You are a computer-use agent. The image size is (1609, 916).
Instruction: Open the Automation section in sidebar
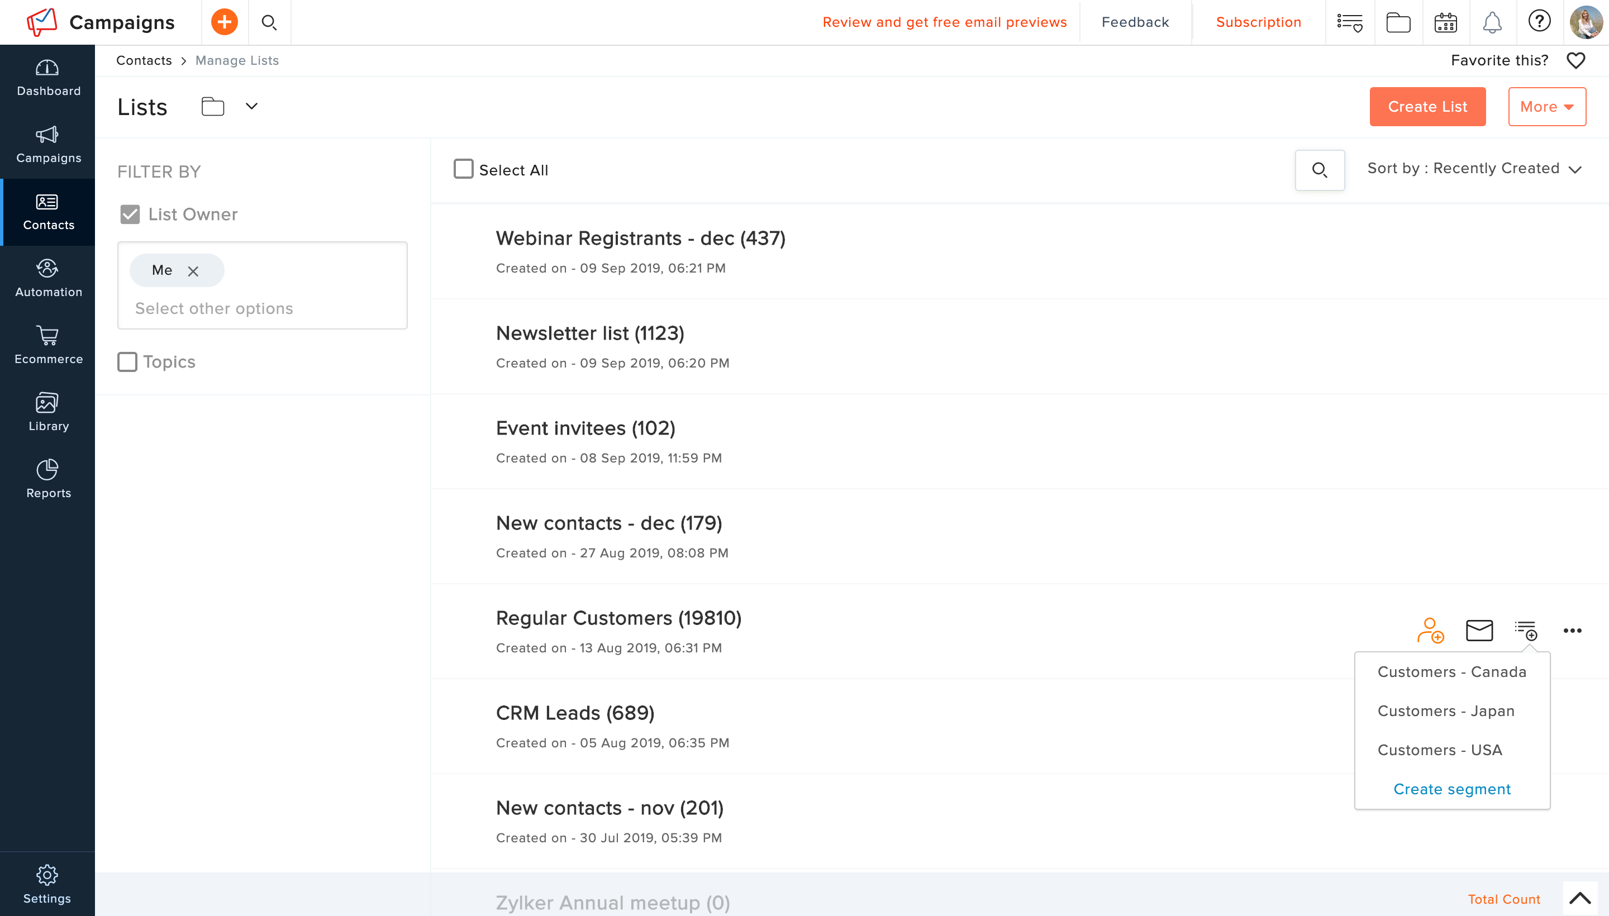coord(48,279)
